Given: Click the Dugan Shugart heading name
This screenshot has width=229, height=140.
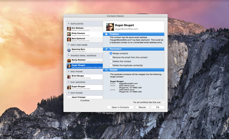Looking at the screenshot, I should pos(124,25).
